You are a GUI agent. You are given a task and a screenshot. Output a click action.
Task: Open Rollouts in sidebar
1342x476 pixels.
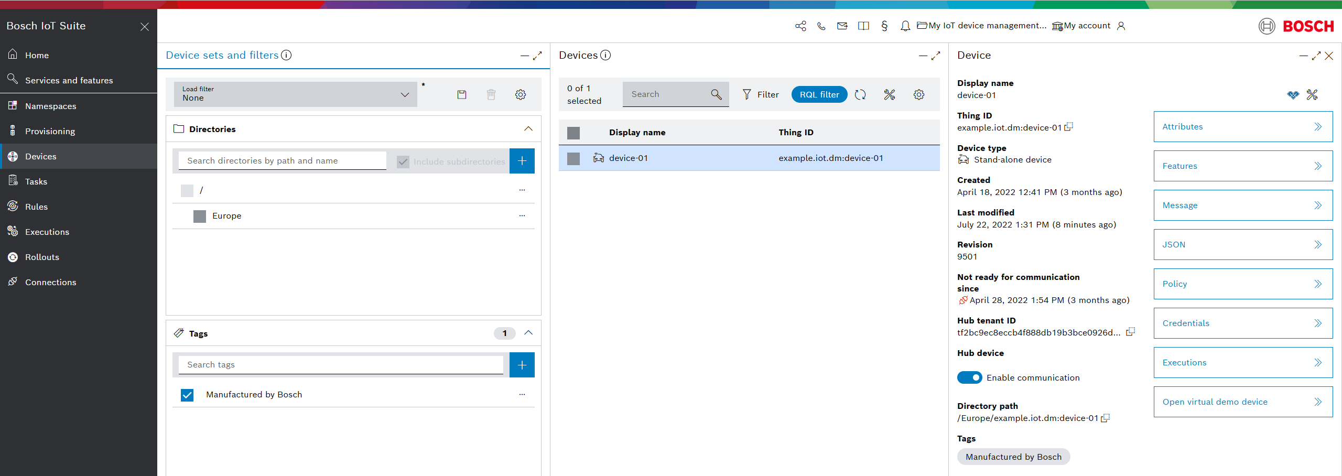coord(79,257)
